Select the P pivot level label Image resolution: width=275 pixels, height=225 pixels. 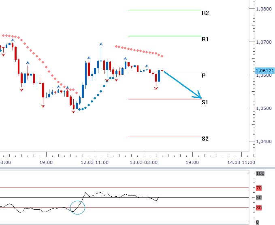point(204,76)
